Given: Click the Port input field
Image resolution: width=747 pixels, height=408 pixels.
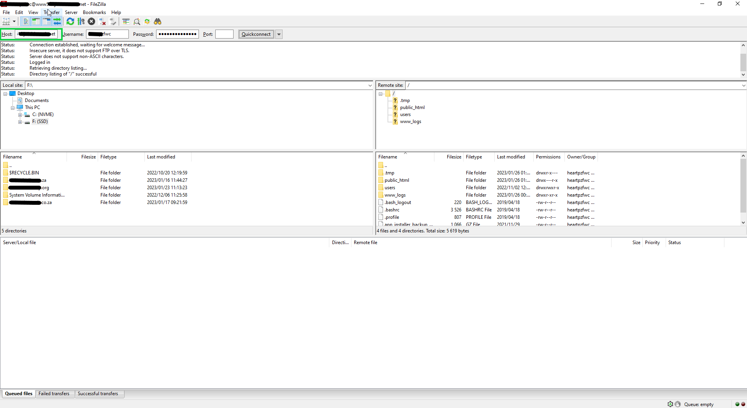Looking at the screenshot, I should pyautogui.click(x=224, y=34).
